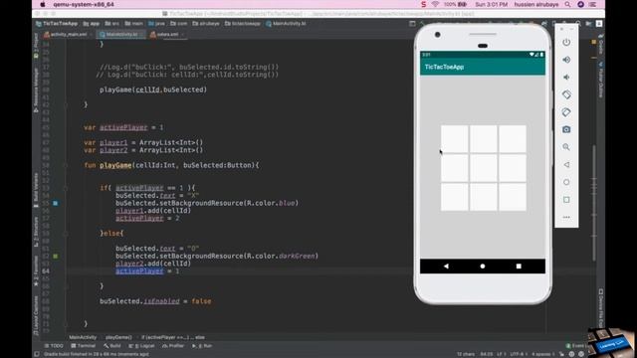The height and width of the screenshot is (358, 637).
Task: Tap bottom-right tic-tac-toe cell
Action: click(513, 197)
